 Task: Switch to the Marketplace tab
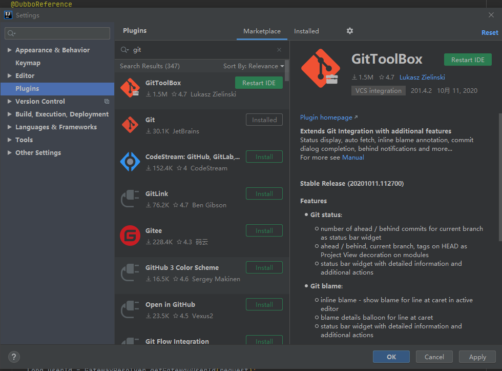tap(262, 31)
